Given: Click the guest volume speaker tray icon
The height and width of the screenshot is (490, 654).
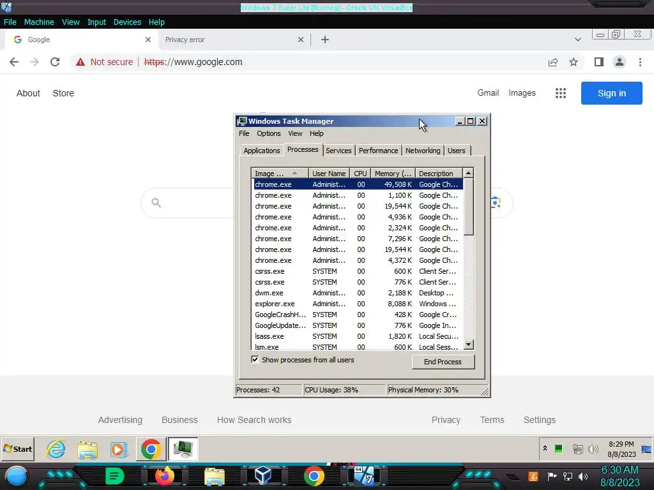Looking at the screenshot, I should pos(593,449).
